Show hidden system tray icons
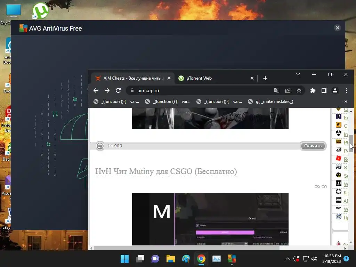Screen dimensions: 356x267 [288, 259]
